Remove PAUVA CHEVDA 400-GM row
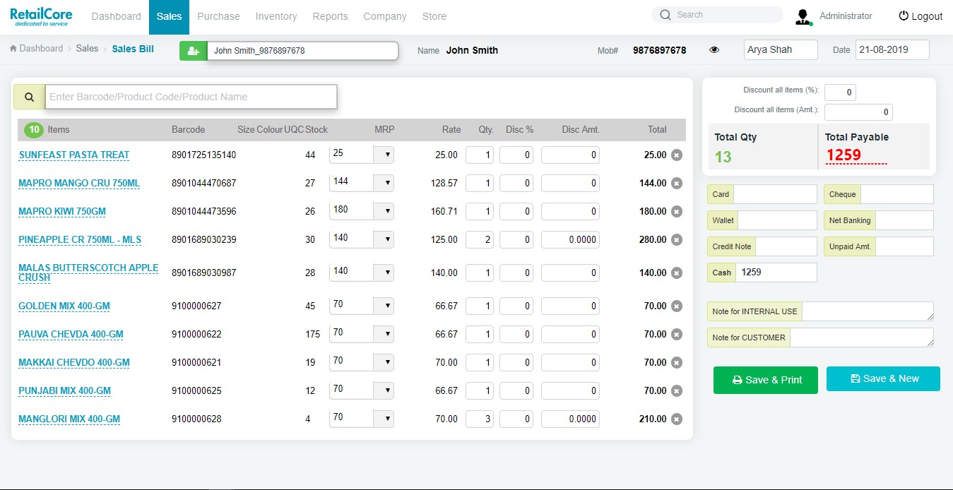 click(x=676, y=335)
